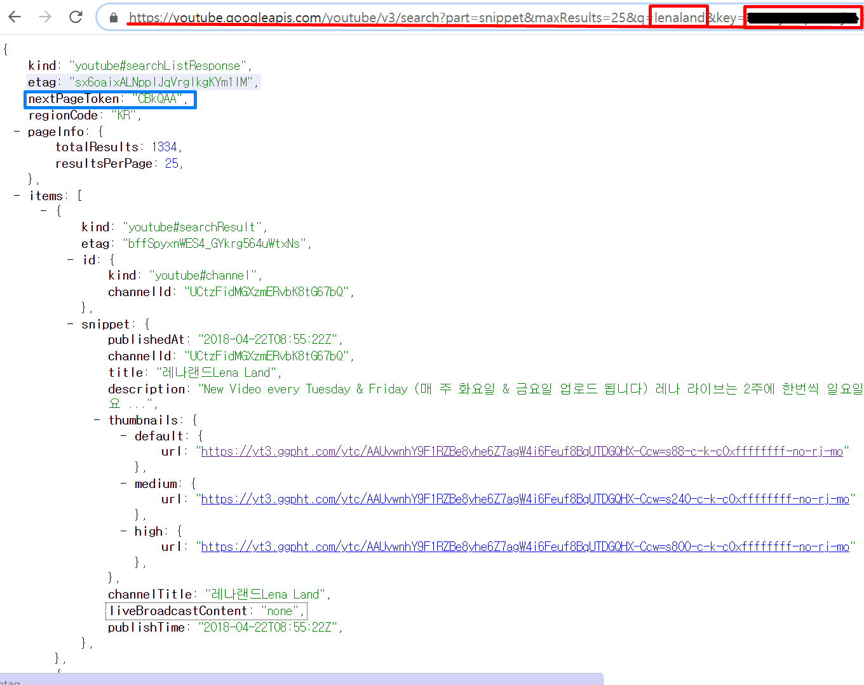Collapse the pageInfo object
The width and height of the screenshot is (864, 685).
click(17, 132)
